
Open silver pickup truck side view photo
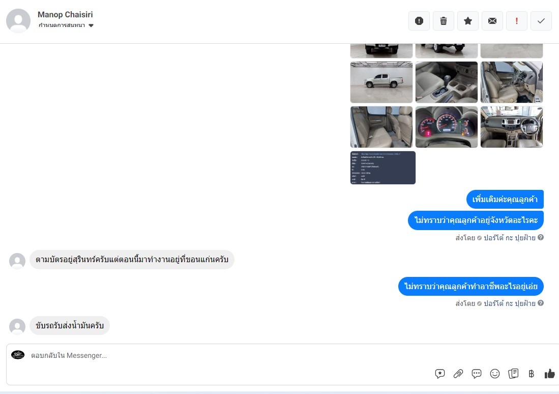381,82
